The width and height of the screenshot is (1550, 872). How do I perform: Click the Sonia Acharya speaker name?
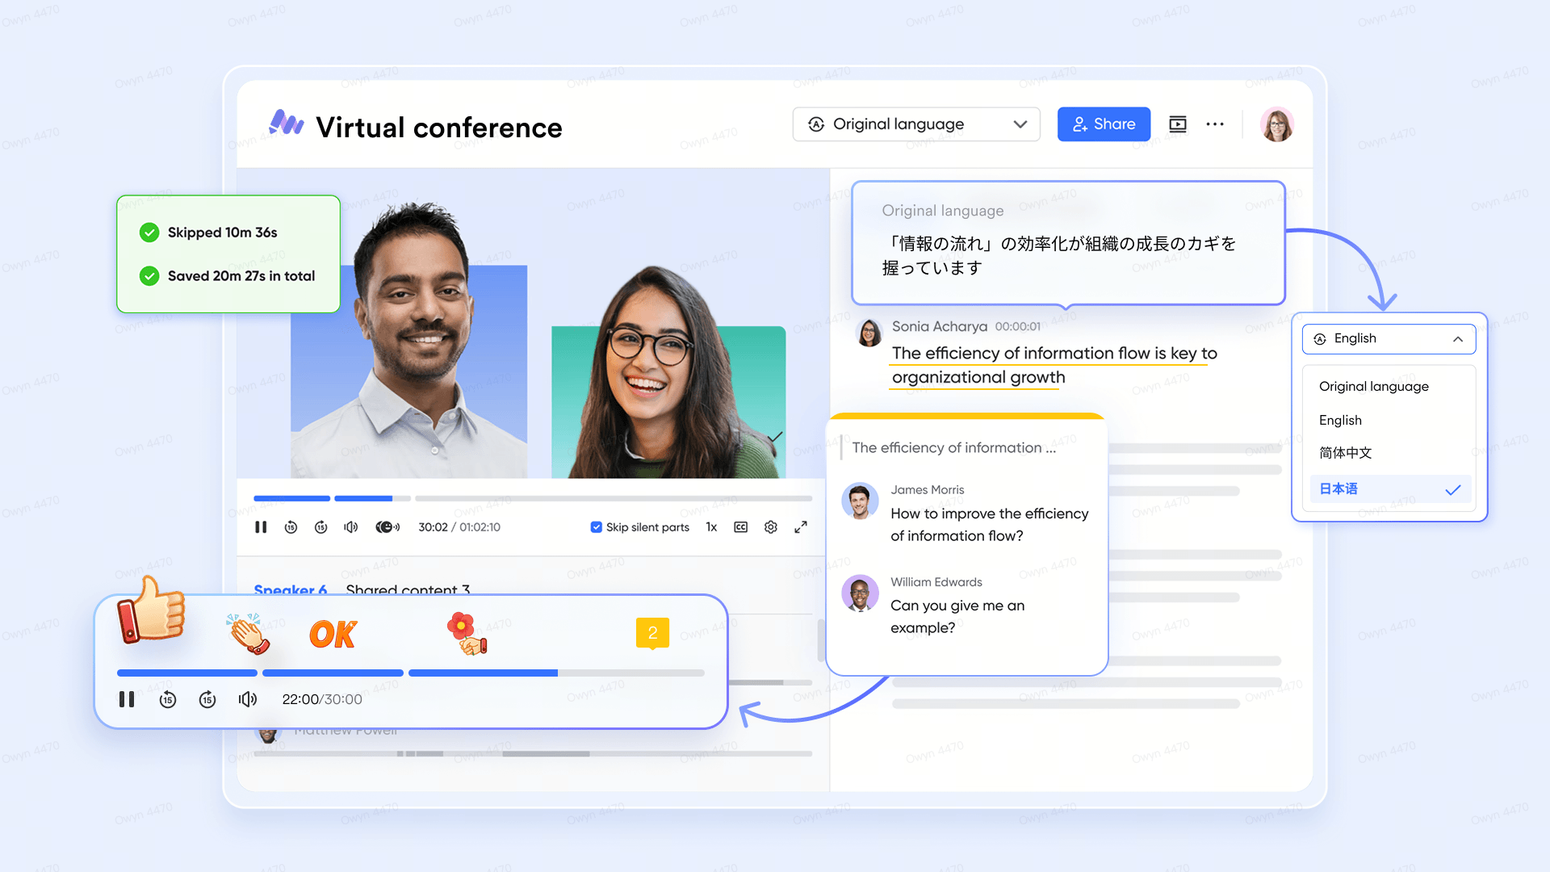pyautogui.click(x=940, y=326)
